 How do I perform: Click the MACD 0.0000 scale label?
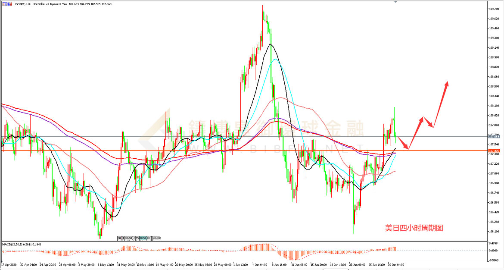click(x=494, y=251)
